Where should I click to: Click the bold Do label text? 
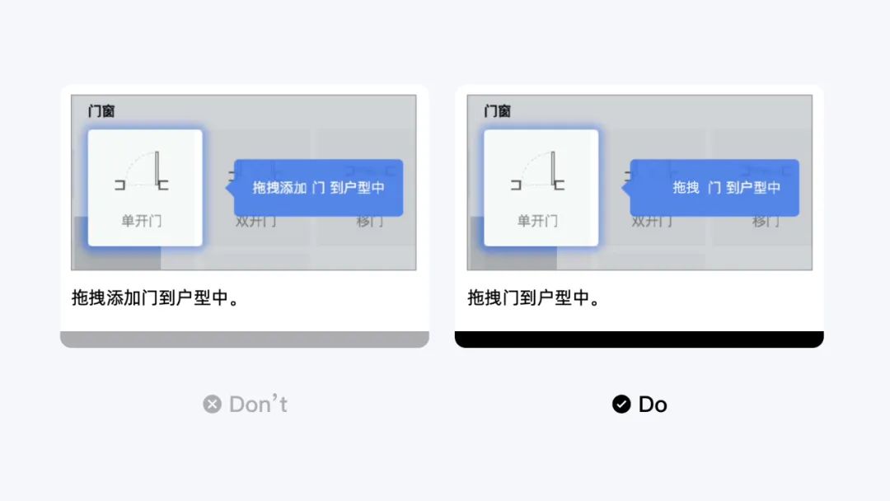[x=653, y=405]
